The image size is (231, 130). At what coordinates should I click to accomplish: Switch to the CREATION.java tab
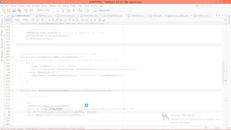click(x=137, y=16)
